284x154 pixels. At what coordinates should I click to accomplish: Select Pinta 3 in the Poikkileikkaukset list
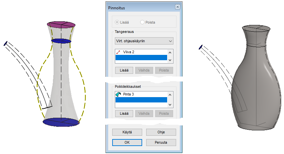[x=129, y=94]
